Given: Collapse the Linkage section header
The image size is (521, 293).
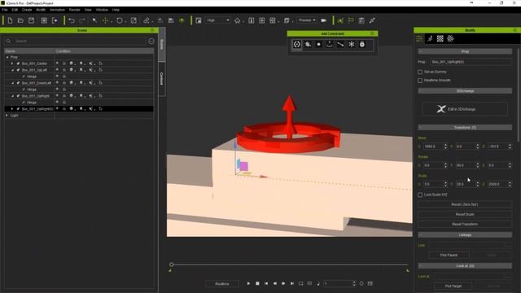Looking at the screenshot, I should [465, 235].
